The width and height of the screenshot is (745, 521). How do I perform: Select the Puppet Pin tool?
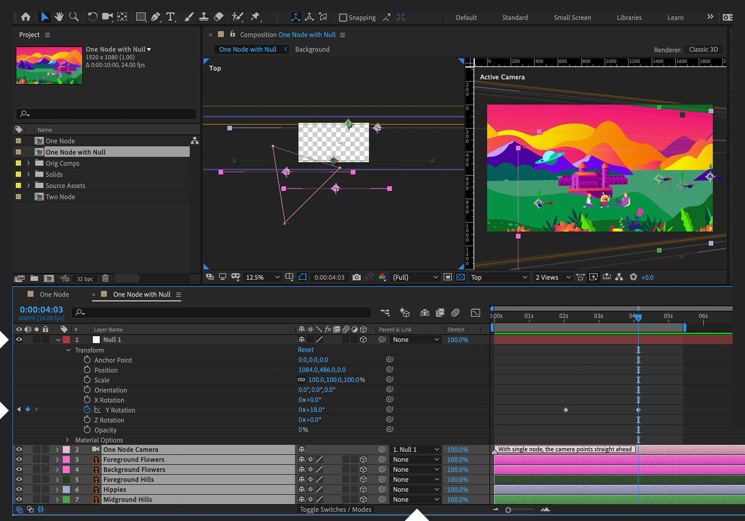256,17
